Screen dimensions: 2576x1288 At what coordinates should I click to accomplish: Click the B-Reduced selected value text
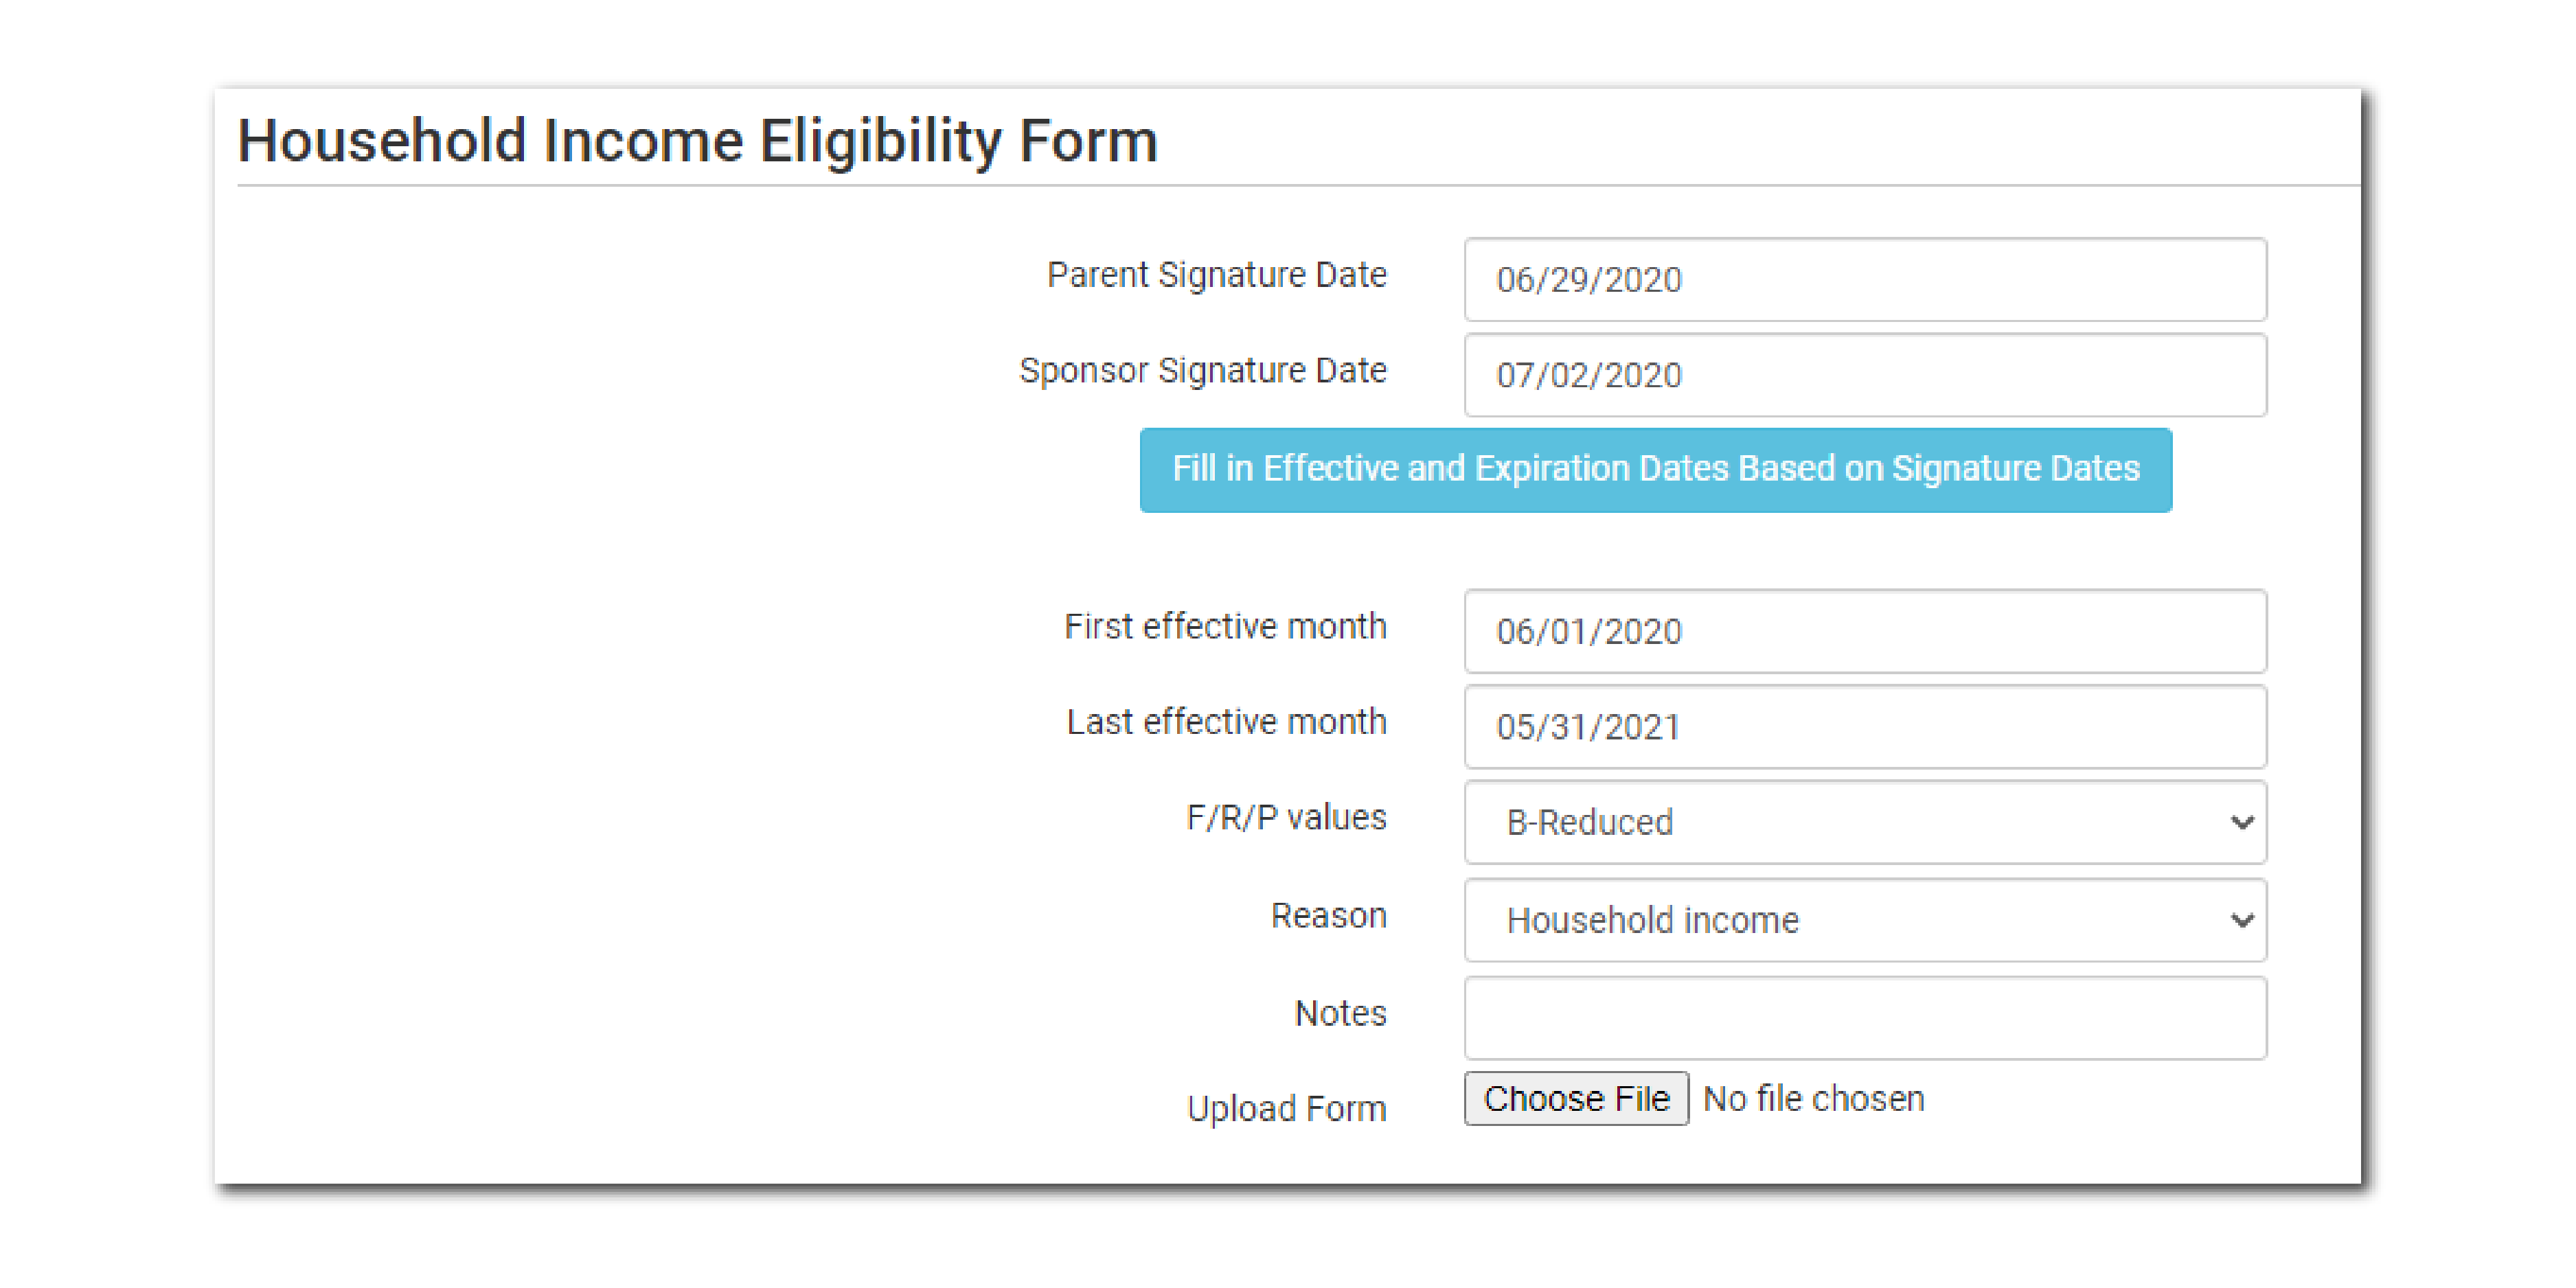click(1589, 822)
